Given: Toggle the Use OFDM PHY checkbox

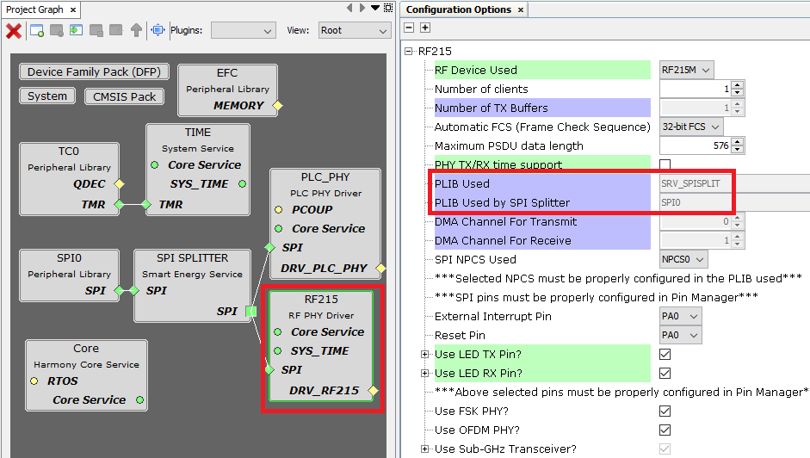Looking at the screenshot, I should [x=665, y=430].
